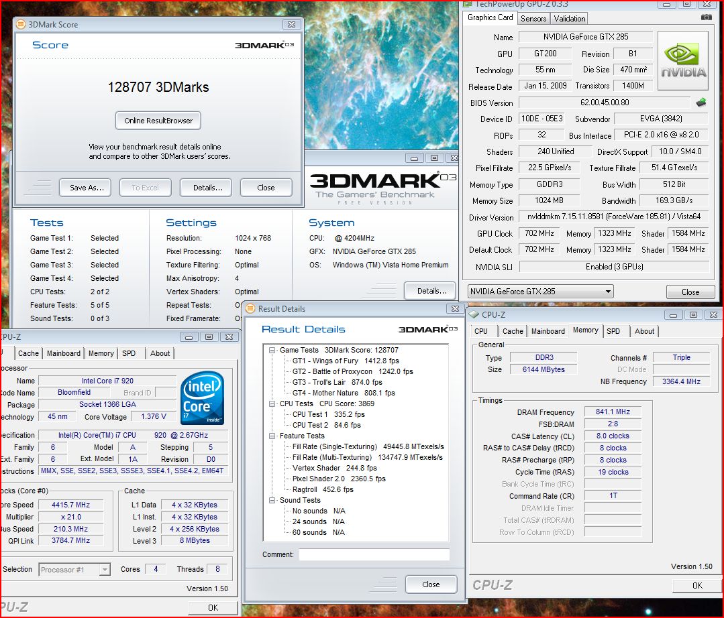This screenshot has height=618, width=724.
Task: Click the System Details button in 3DMark03
Action: (431, 291)
